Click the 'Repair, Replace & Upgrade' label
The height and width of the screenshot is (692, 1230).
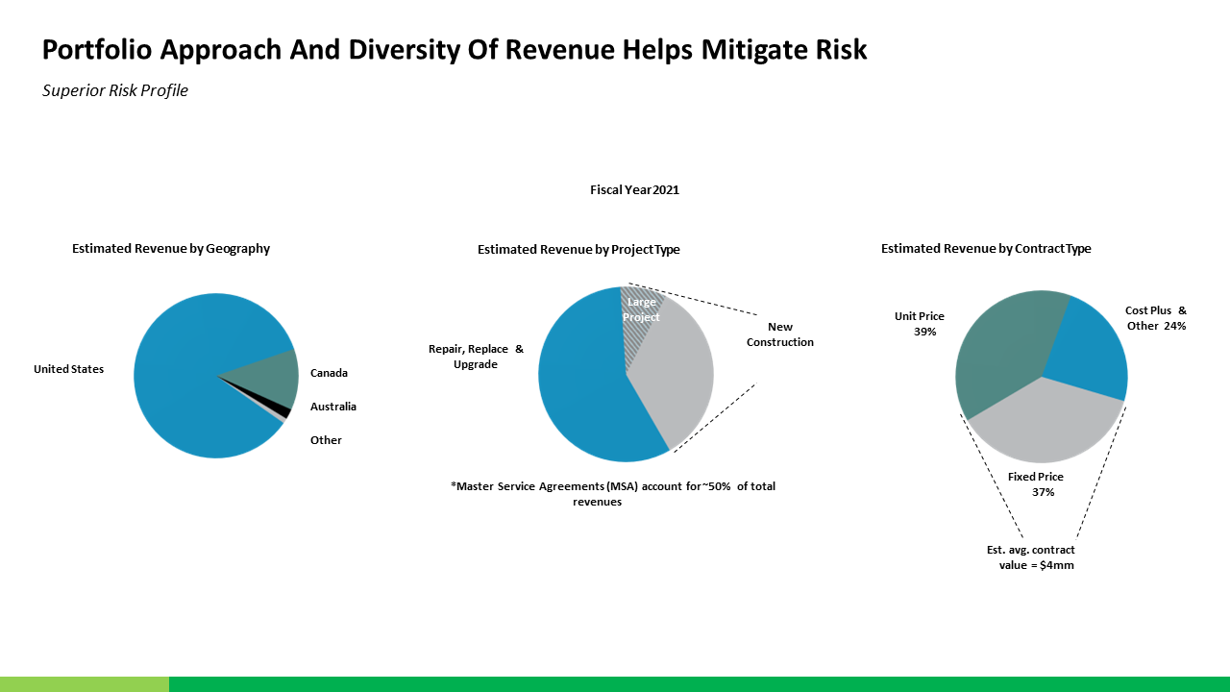(x=476, y=357)
